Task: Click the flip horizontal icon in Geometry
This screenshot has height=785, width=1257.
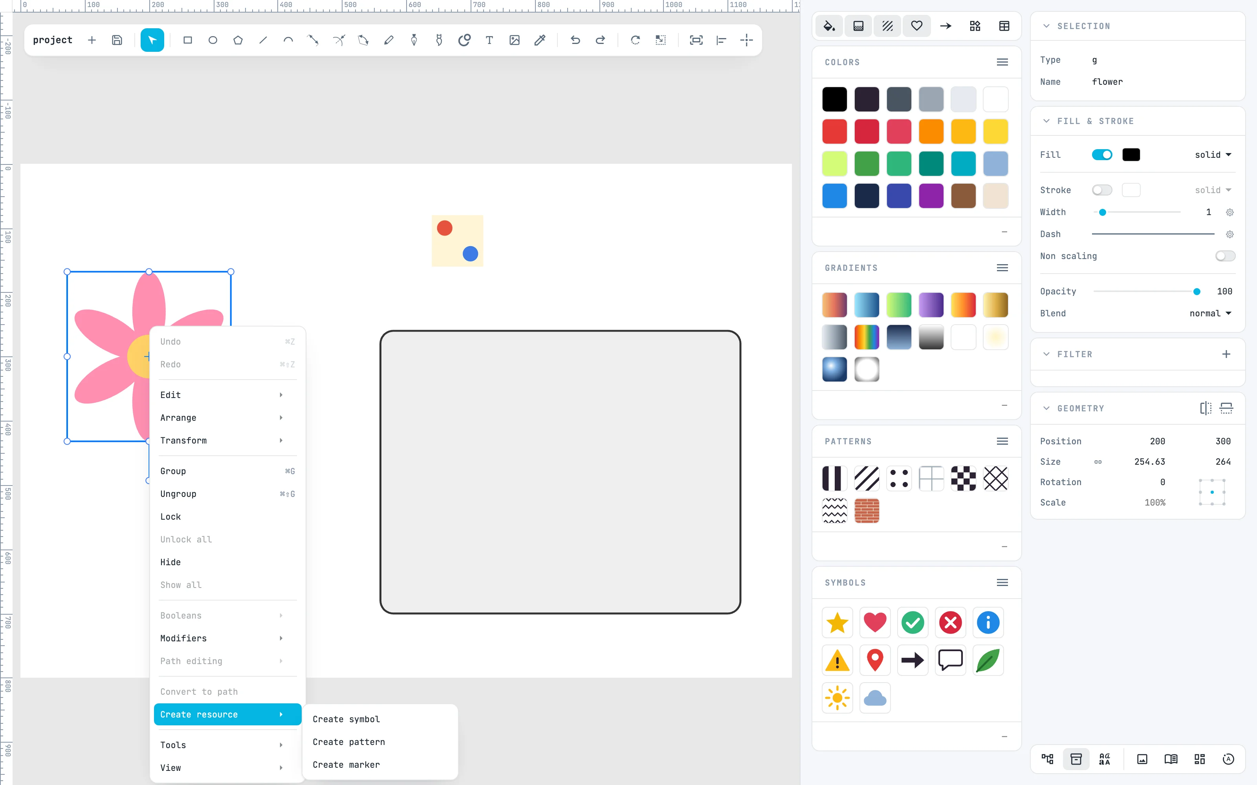Action: coord(1206,409)
